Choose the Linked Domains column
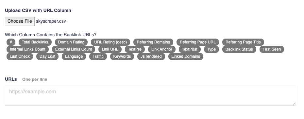Viewport: 304px width, 119px height. 186,56
